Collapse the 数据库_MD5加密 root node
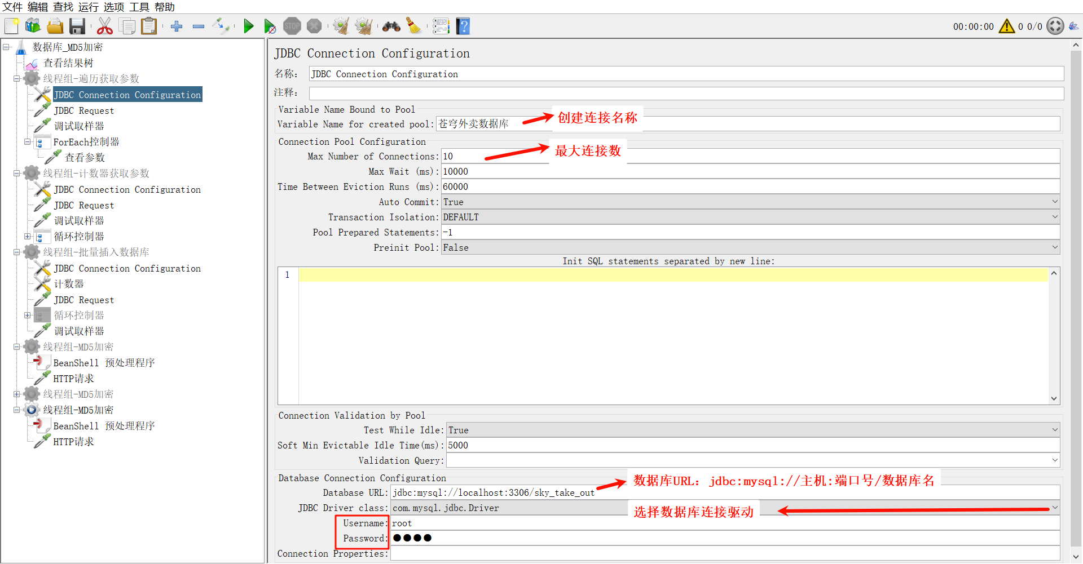1083x564 pixels. tap(6, 47)
